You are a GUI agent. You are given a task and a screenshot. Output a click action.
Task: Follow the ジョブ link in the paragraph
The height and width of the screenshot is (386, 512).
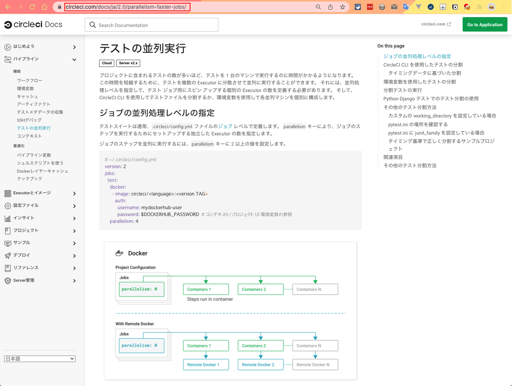pos(225,126)
